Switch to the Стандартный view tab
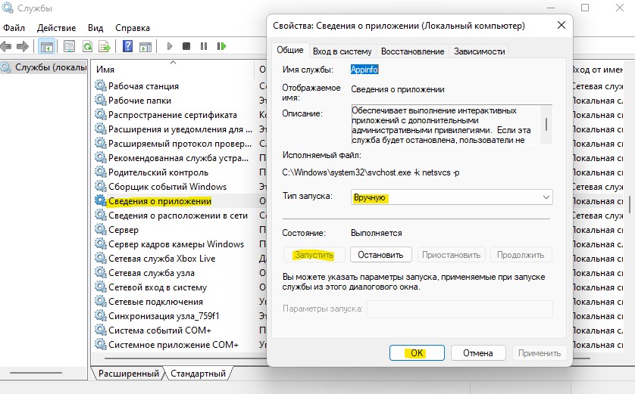 (x=198, y=374)
